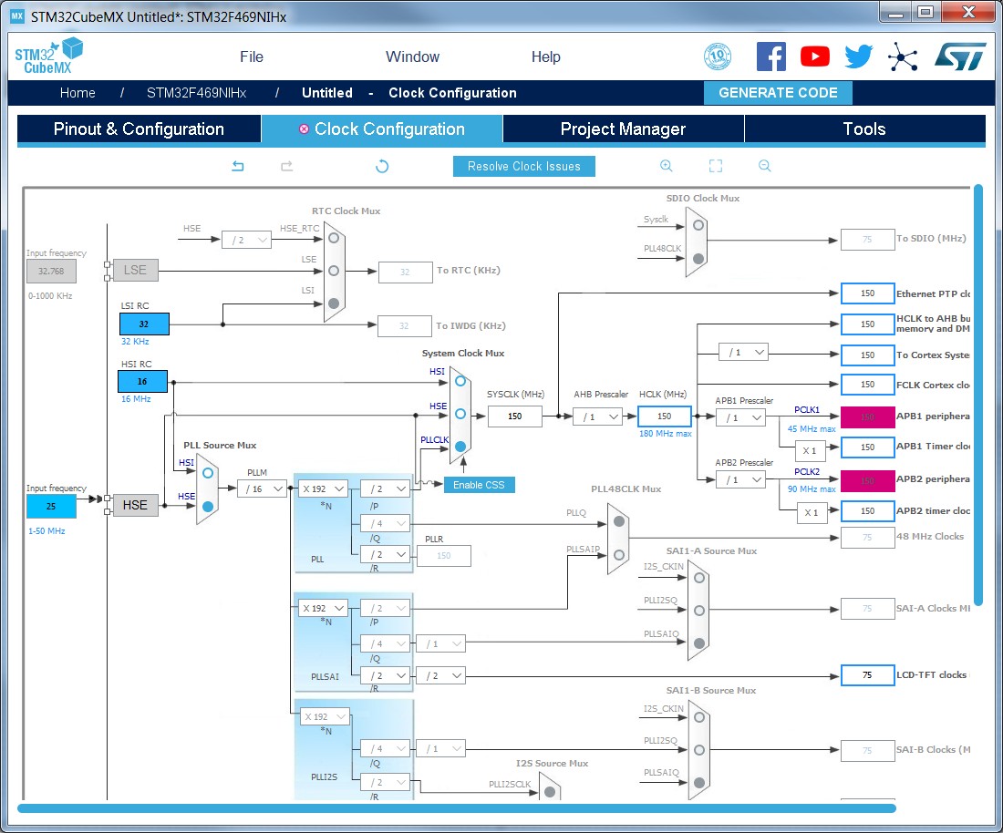Open the AHB Prescaler dropdown
The height and width of the screenshot is (833, 1003).
[x=597, y=416]
